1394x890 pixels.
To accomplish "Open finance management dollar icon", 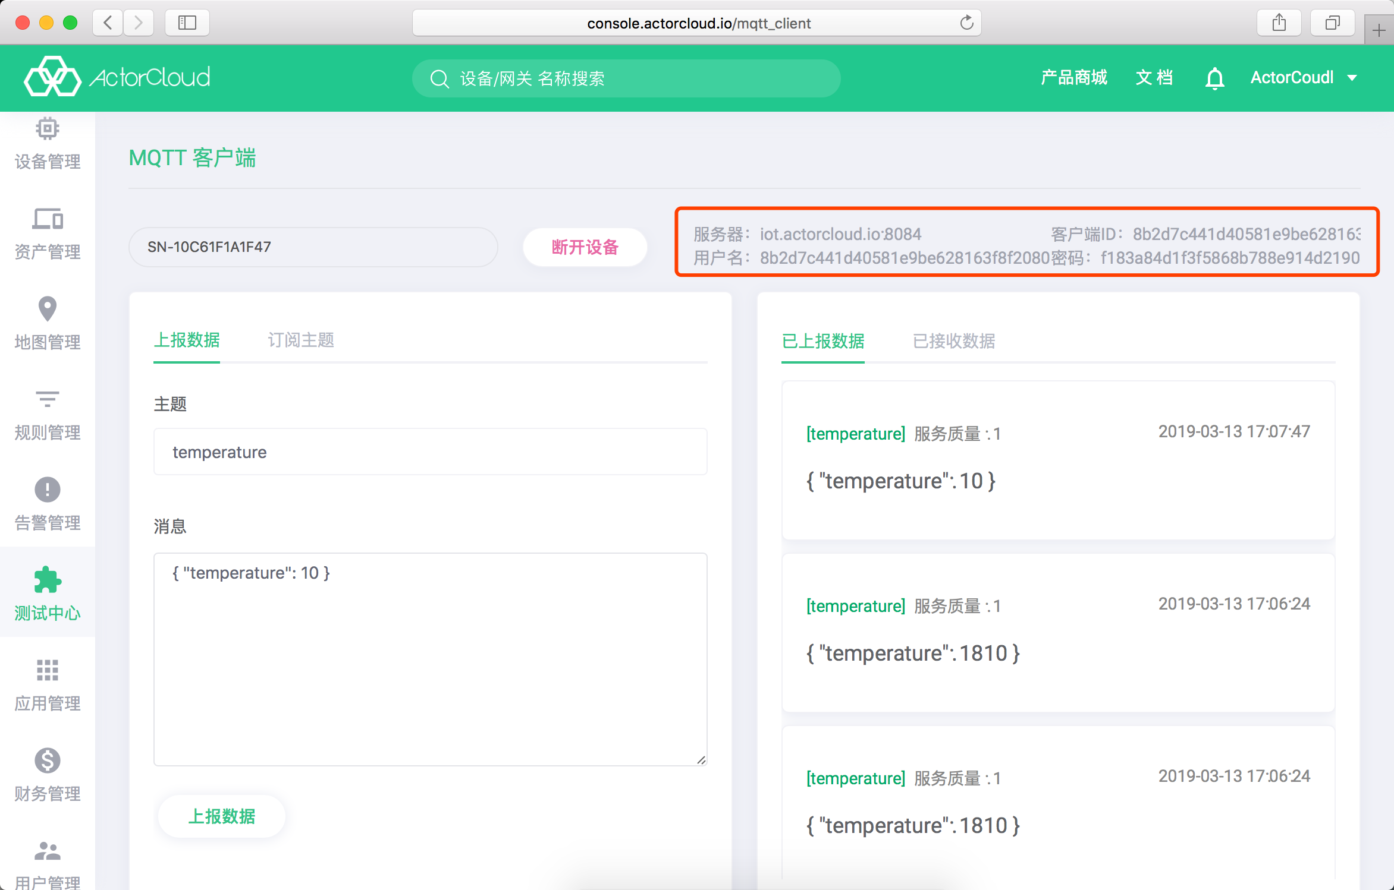I will 47,760.
